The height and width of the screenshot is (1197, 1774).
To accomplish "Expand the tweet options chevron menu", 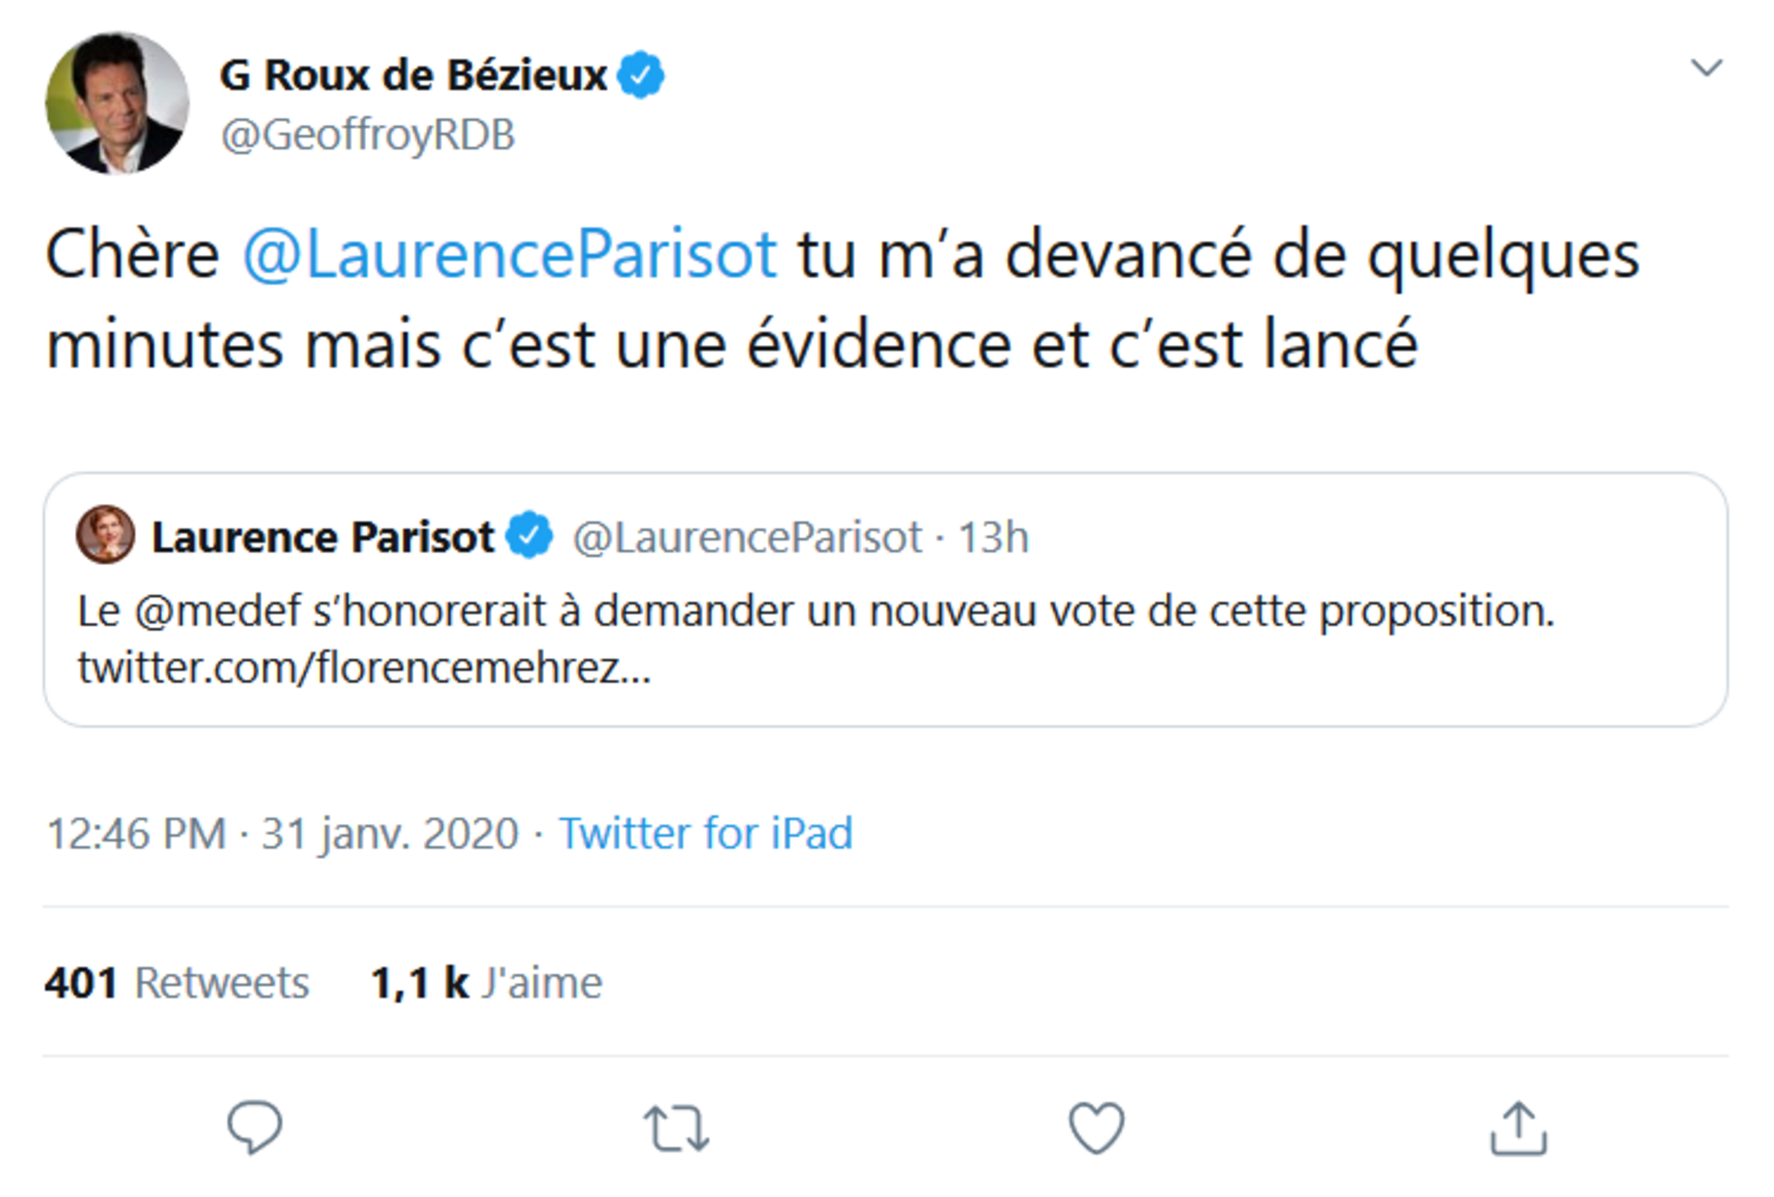I will coord(1705,68).
